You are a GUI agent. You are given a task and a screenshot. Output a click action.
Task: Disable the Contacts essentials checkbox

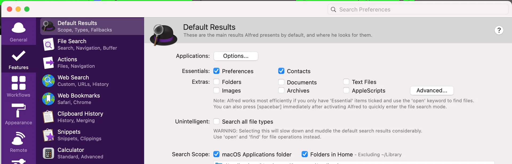(x=281, y=71)
